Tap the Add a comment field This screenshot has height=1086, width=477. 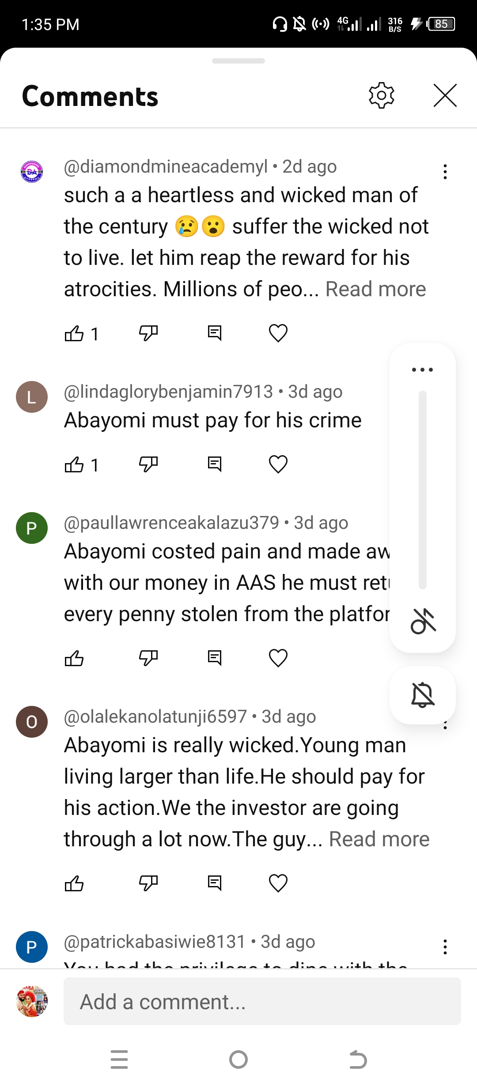(262, 1002)
